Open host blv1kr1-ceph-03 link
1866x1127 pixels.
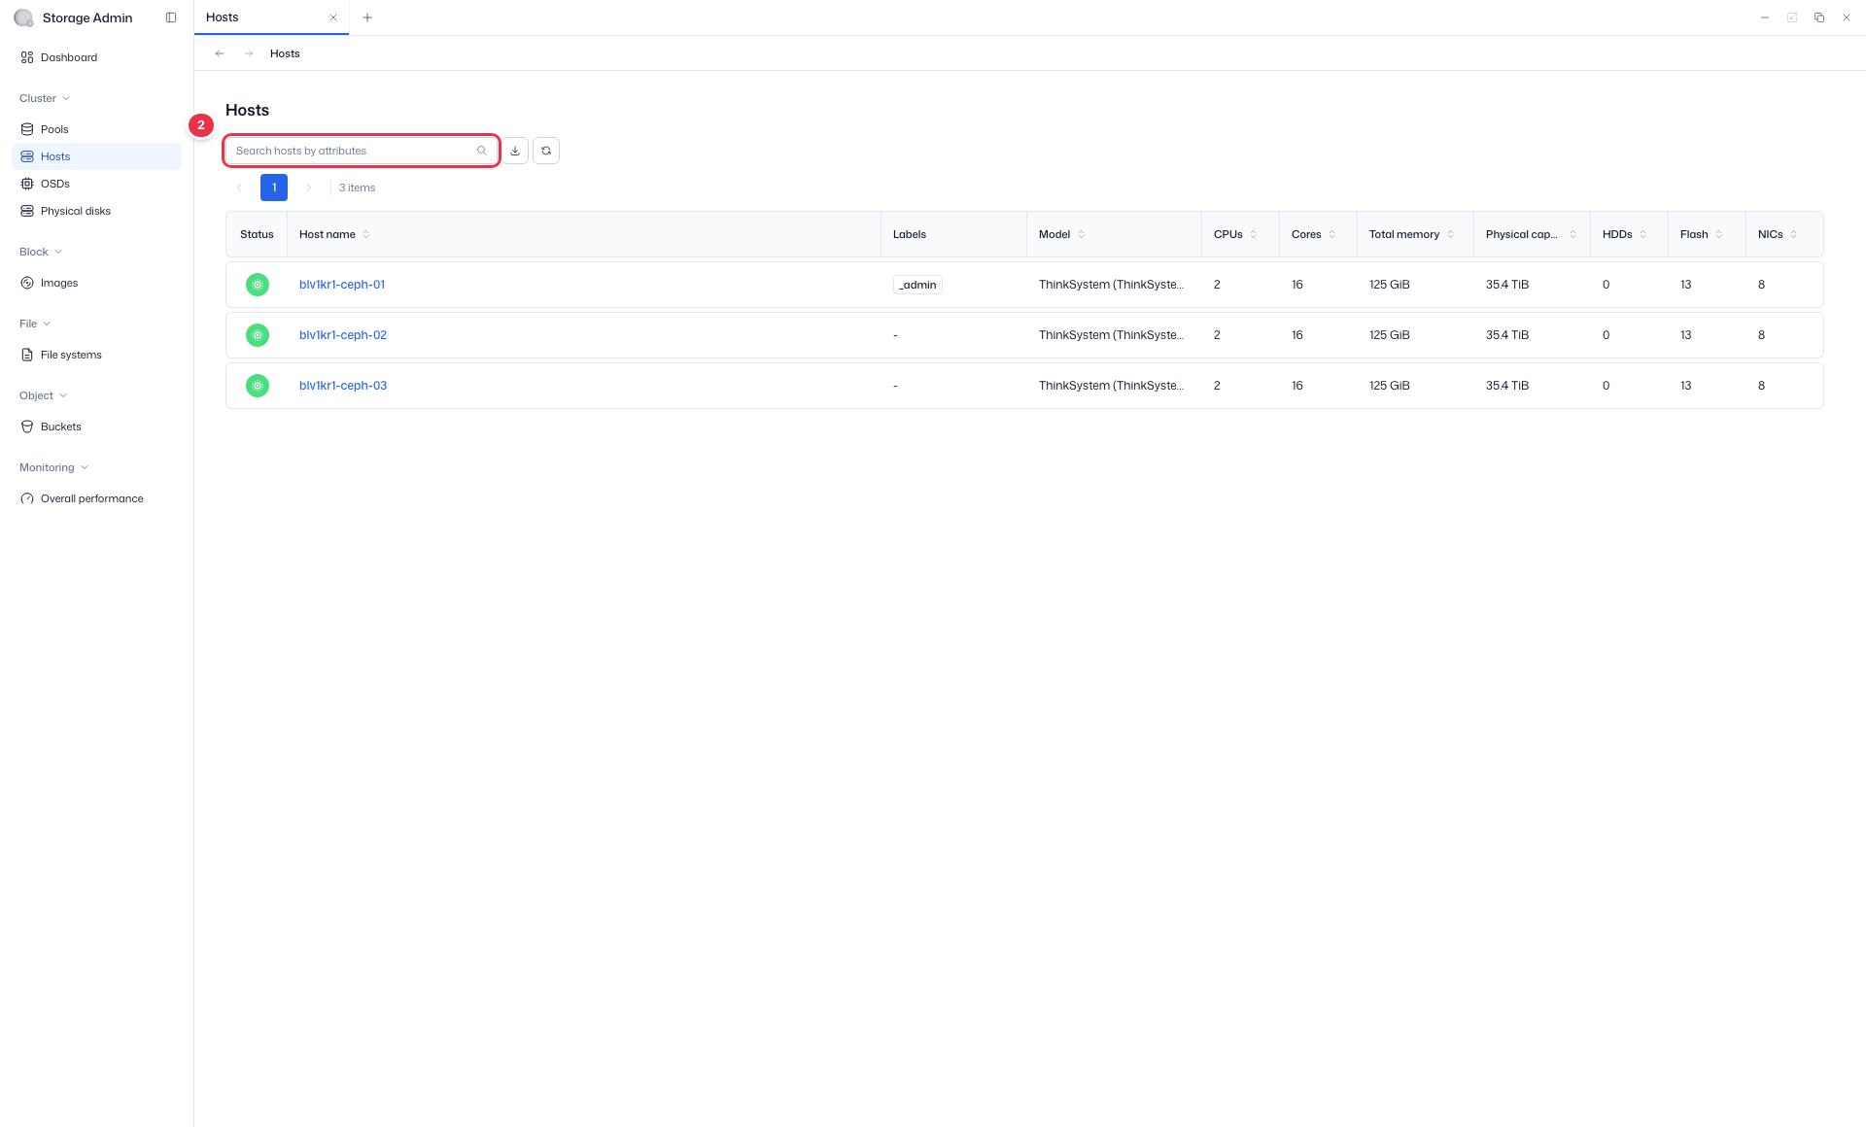point(343,386)
